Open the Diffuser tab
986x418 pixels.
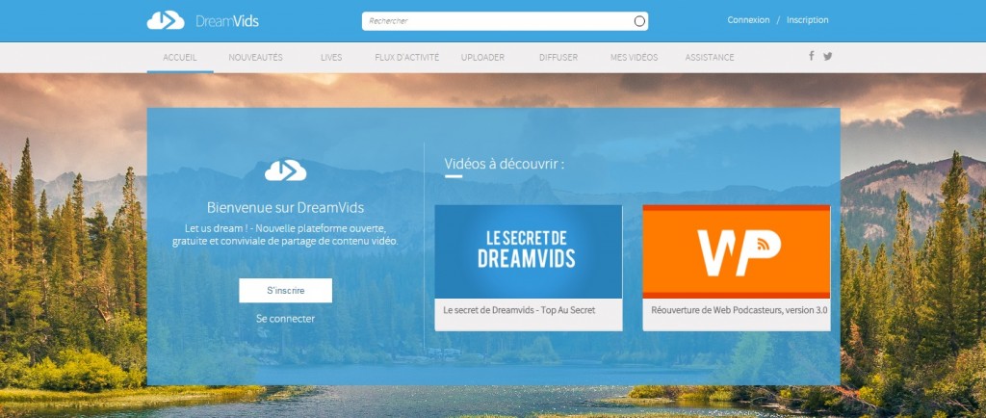click(558, 57)
